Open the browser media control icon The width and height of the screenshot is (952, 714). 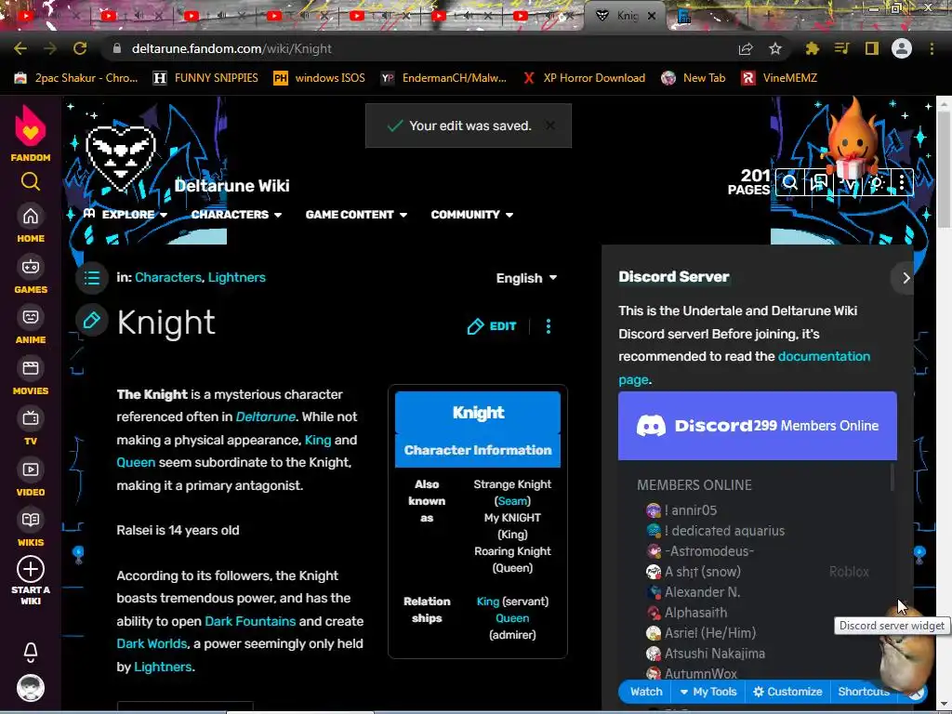841,48
